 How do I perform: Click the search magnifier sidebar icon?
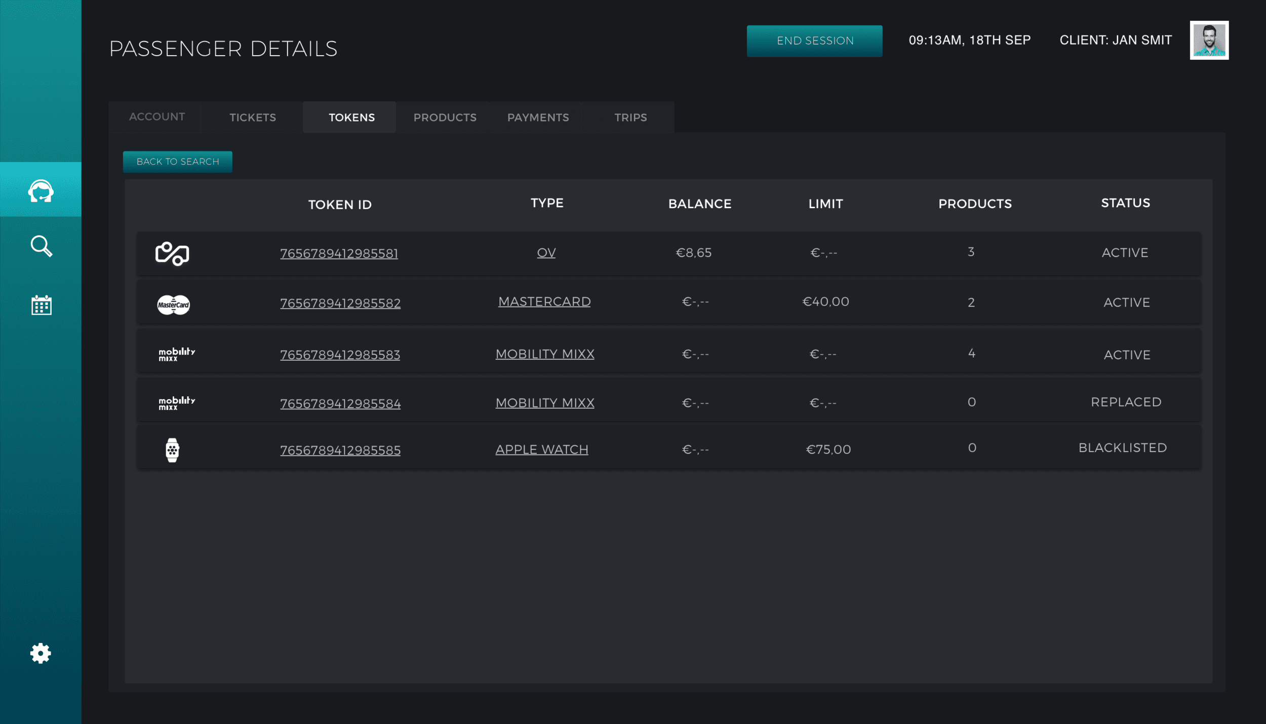[41, 246]
